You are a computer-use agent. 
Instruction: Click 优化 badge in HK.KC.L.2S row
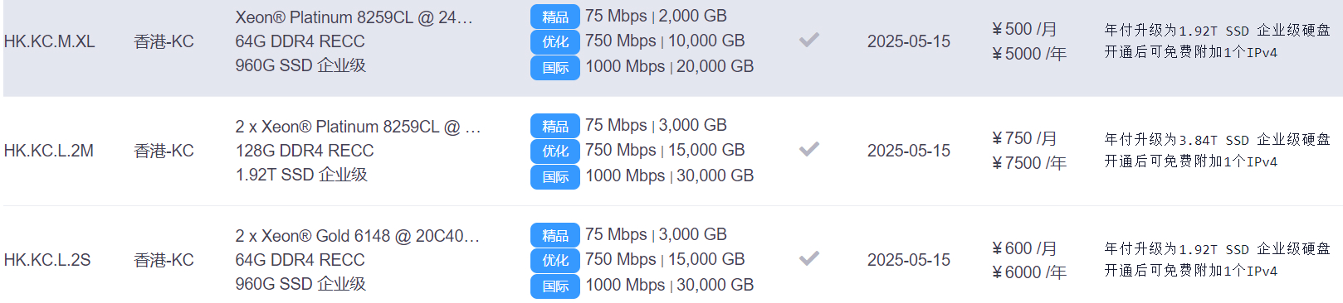[x=554, y=260]
